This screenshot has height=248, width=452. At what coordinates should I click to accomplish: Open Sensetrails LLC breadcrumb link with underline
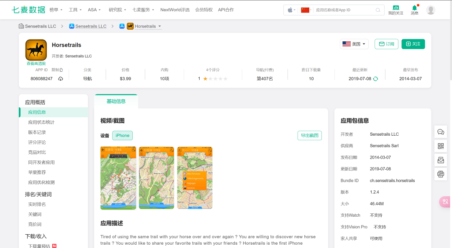[91, 26]
